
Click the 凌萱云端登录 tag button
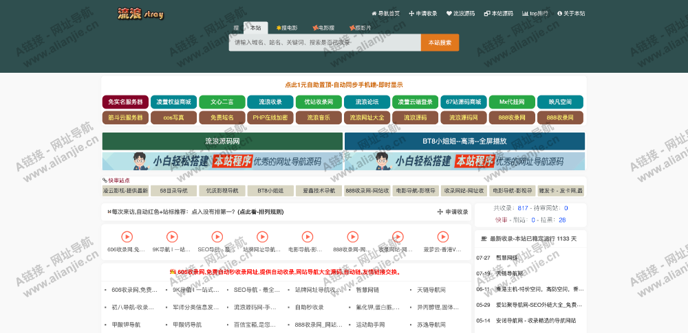point(415,102)
